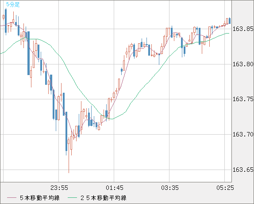Click the 25本移動平均線 legend text

pos(104,198)
